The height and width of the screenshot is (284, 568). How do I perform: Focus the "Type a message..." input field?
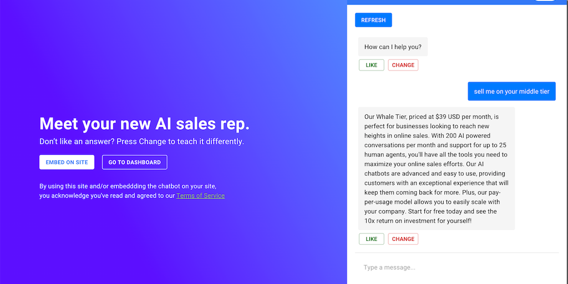pyautogui.click(x=455, y=267)
